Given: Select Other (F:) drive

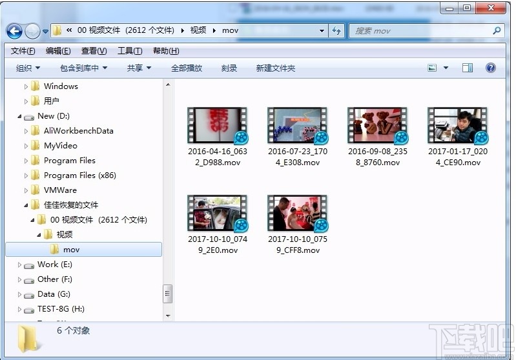Looking at the screenshot, I should (55, 279).
